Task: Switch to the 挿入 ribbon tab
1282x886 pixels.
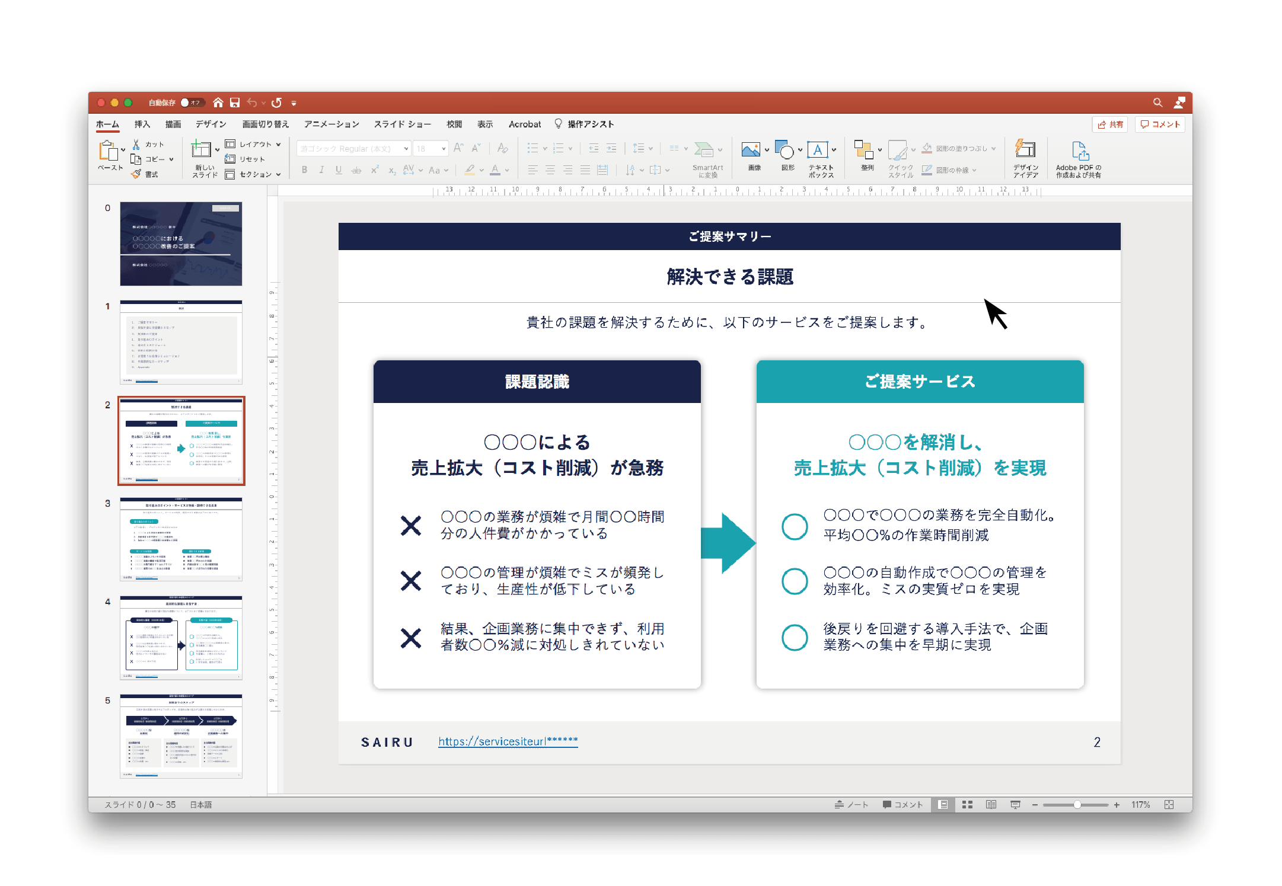Action: click(x=141, y=124)
